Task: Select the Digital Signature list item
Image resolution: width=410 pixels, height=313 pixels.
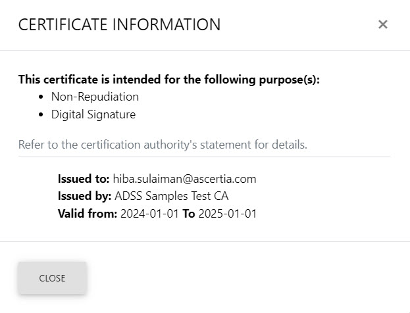Action: click(x=93, y=114)
